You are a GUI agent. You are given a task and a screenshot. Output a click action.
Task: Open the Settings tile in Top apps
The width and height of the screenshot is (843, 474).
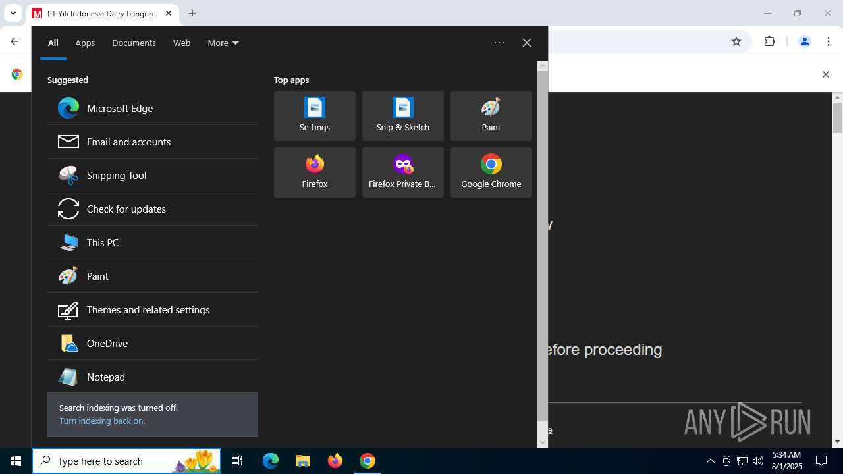pos(315,116)
